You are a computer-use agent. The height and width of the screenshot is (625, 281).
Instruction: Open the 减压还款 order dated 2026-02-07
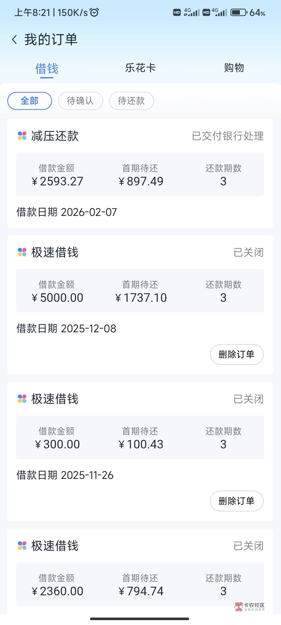pos(140,174)
